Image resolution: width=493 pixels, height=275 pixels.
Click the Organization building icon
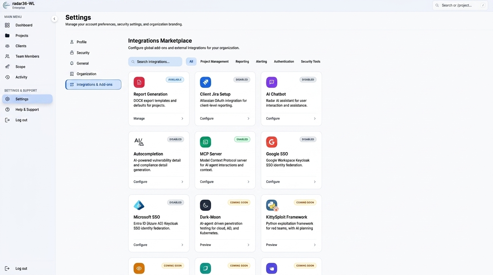72,74
